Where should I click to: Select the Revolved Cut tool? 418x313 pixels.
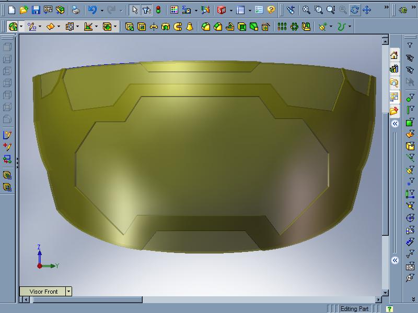click(x=166, y=27)
